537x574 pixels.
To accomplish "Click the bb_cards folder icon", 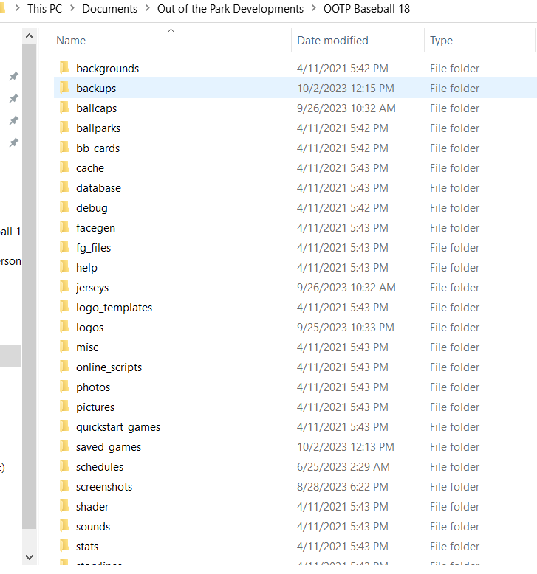I will click(x=64, y=147).
